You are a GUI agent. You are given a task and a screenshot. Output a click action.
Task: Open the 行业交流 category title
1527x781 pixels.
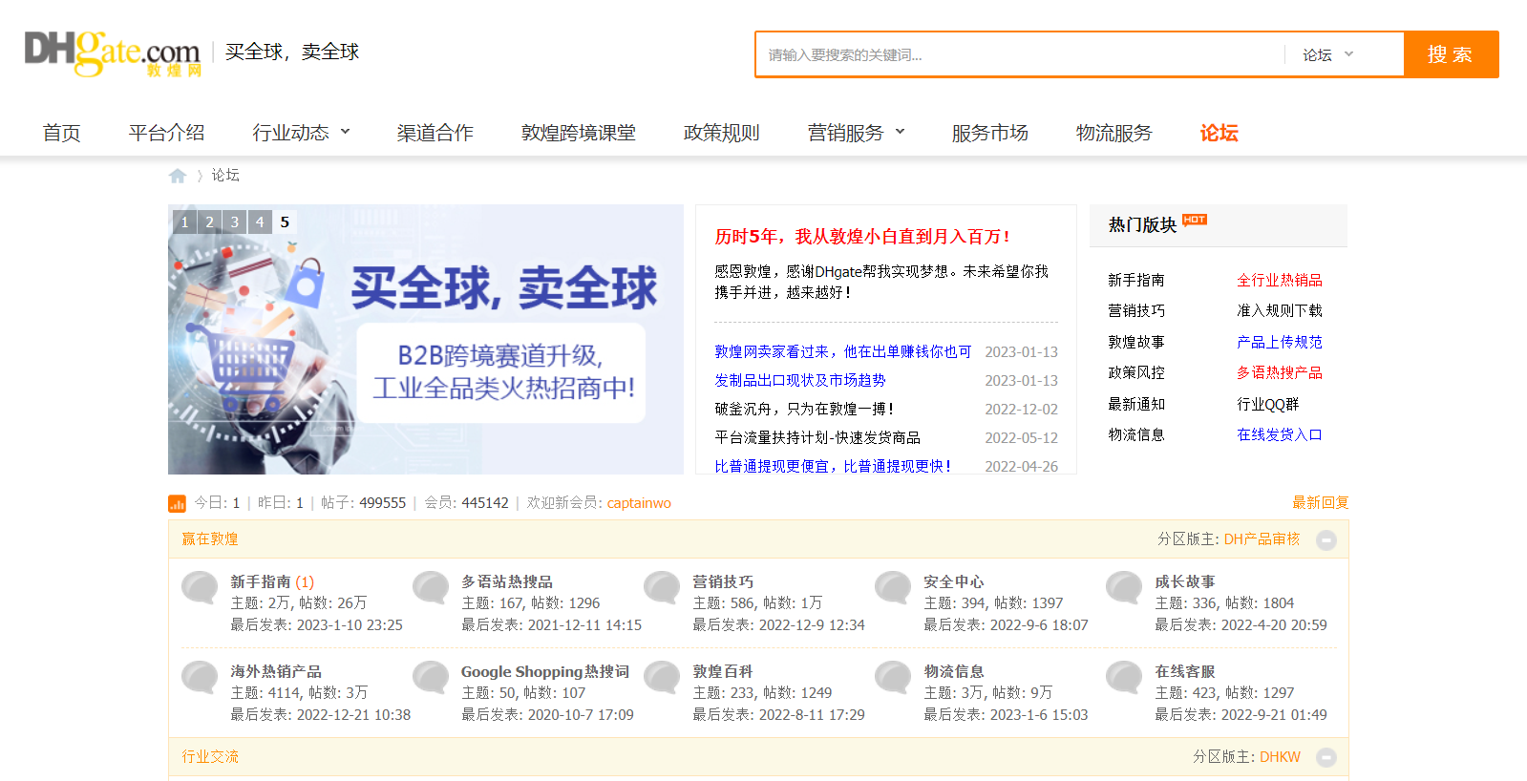(x=210, y=756)
